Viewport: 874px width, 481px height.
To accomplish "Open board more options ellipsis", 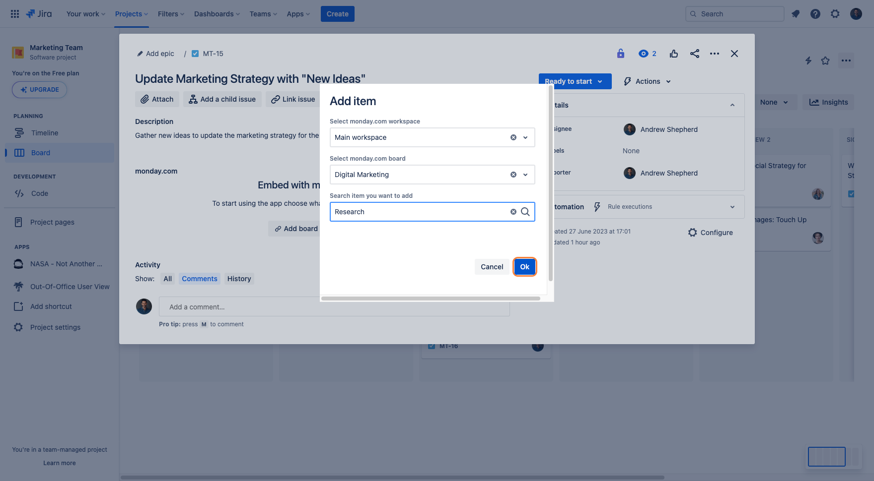I will click(x=846, y=60).
